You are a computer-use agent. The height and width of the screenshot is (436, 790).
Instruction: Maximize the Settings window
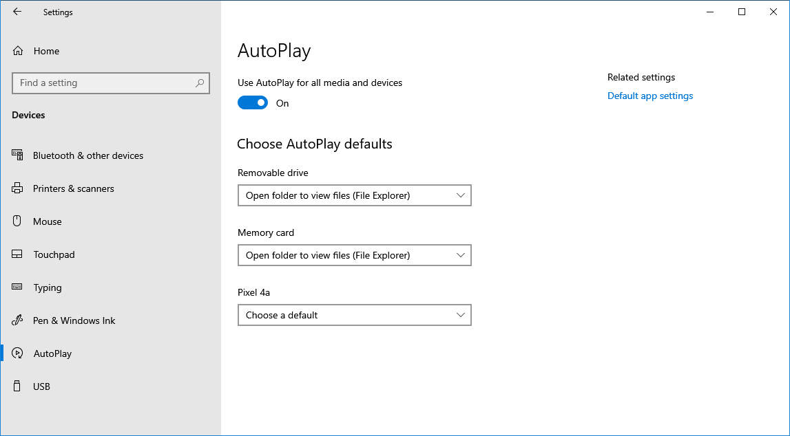coord(742,12)
